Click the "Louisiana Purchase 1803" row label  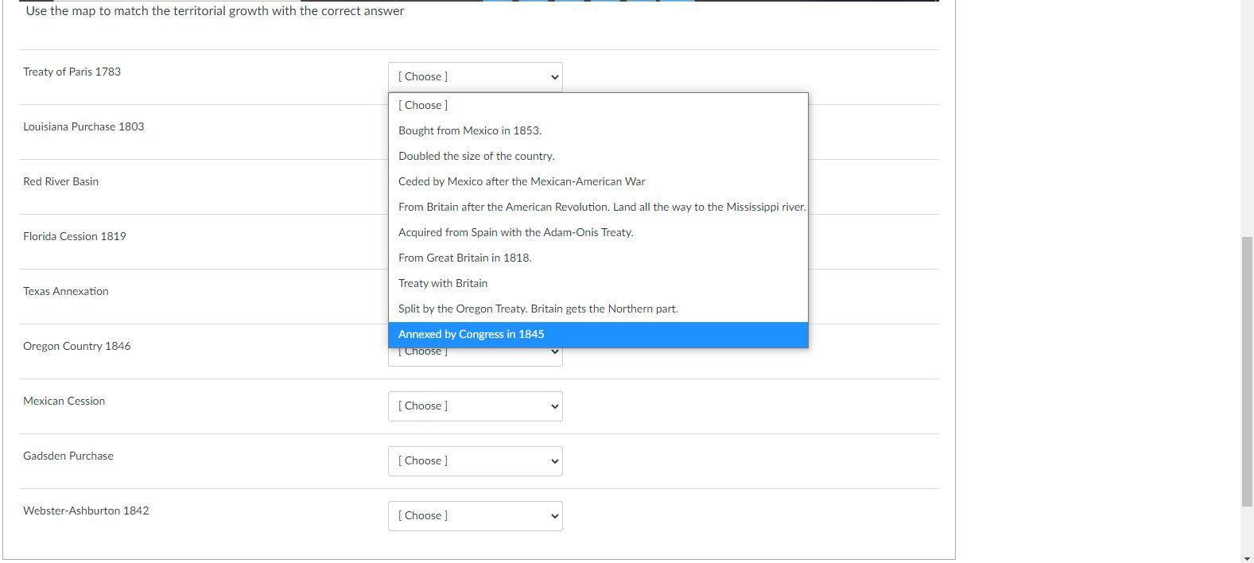point(83,127)
